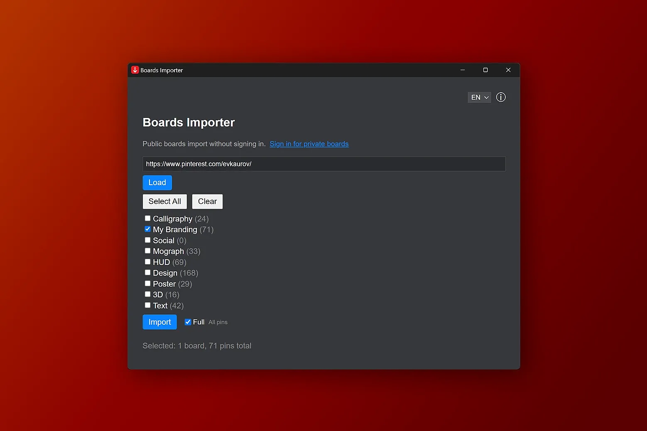Select the 3D board checkbox
Image resolution: width=647 pixels, height=431 pixels.
147,294
